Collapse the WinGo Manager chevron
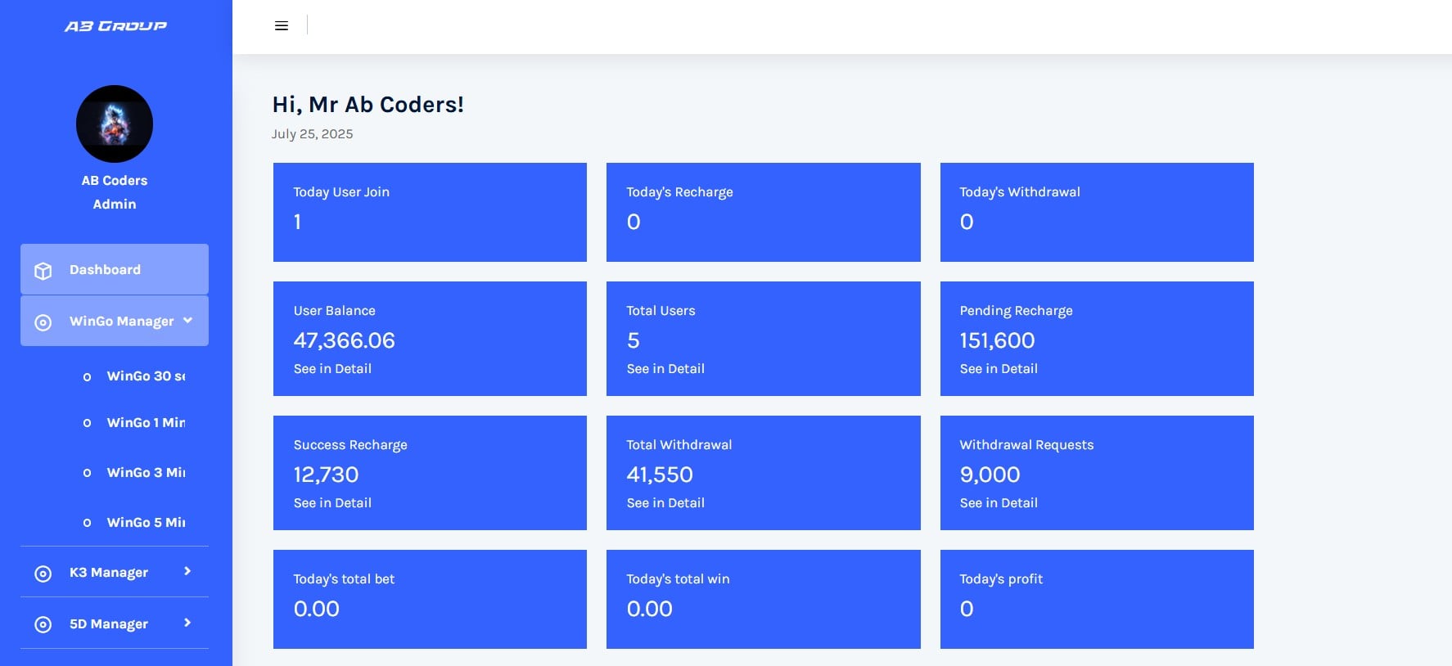1452x666 pixels. [x=188, y=320]
